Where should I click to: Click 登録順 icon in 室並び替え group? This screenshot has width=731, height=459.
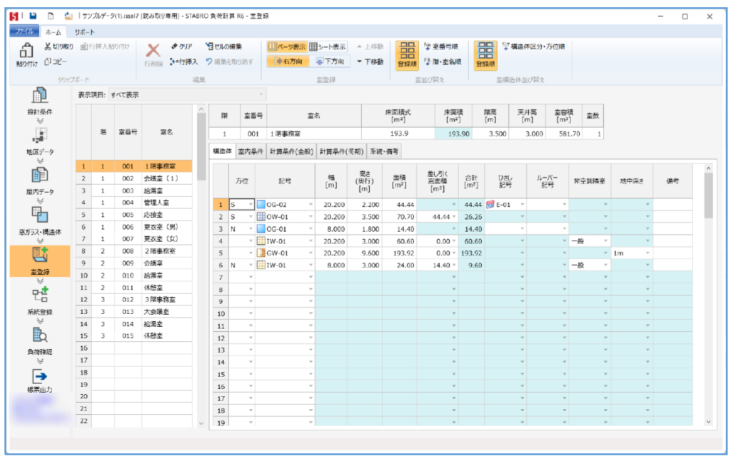(408, 54)
